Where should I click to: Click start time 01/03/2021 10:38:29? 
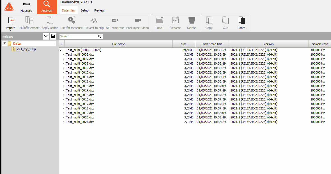coord(211,122)
